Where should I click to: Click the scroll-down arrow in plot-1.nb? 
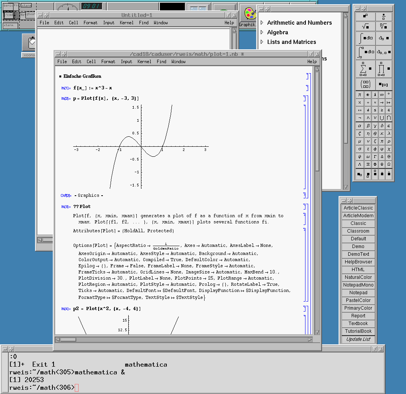[x=317, y=332]
